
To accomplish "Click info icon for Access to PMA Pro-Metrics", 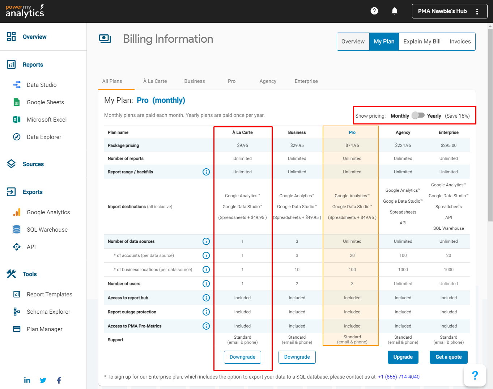I will pyautogui.click(x=206, y=326).
